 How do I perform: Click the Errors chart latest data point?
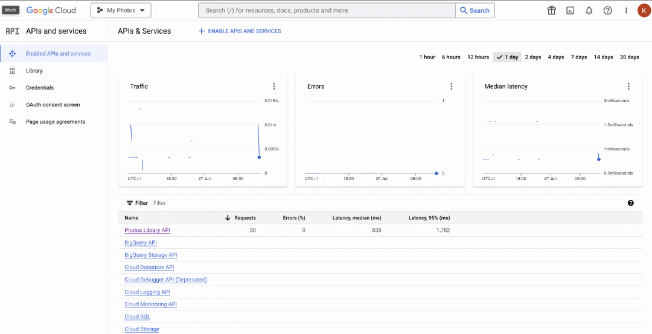point(436,173)
